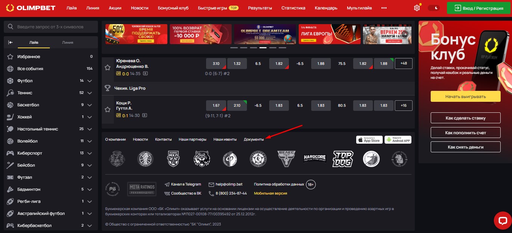Open Все события globe item

(x=11, y=69)
